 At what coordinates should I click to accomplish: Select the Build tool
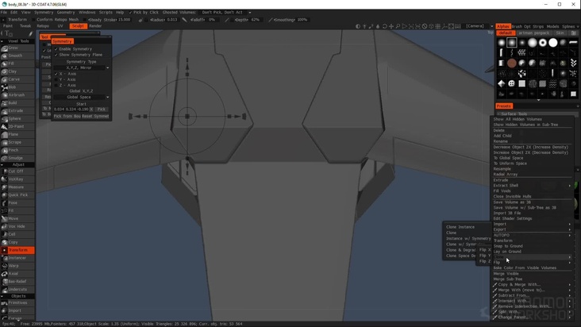coord(17,103)
